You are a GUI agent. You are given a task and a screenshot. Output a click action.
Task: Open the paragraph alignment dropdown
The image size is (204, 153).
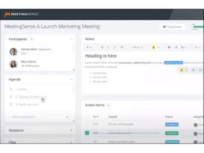(x=183, y=47)
